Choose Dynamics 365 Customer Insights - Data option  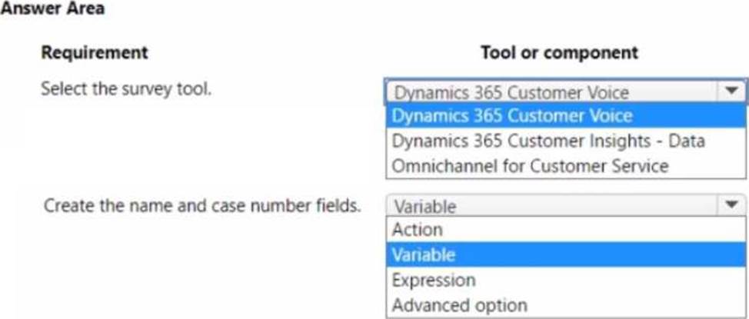click(565, 141)
